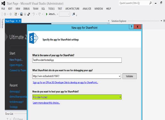The width and height of the screenshot is (165, 120).
Task: Click the Redo toolbar icon
Action: [40, 14]
